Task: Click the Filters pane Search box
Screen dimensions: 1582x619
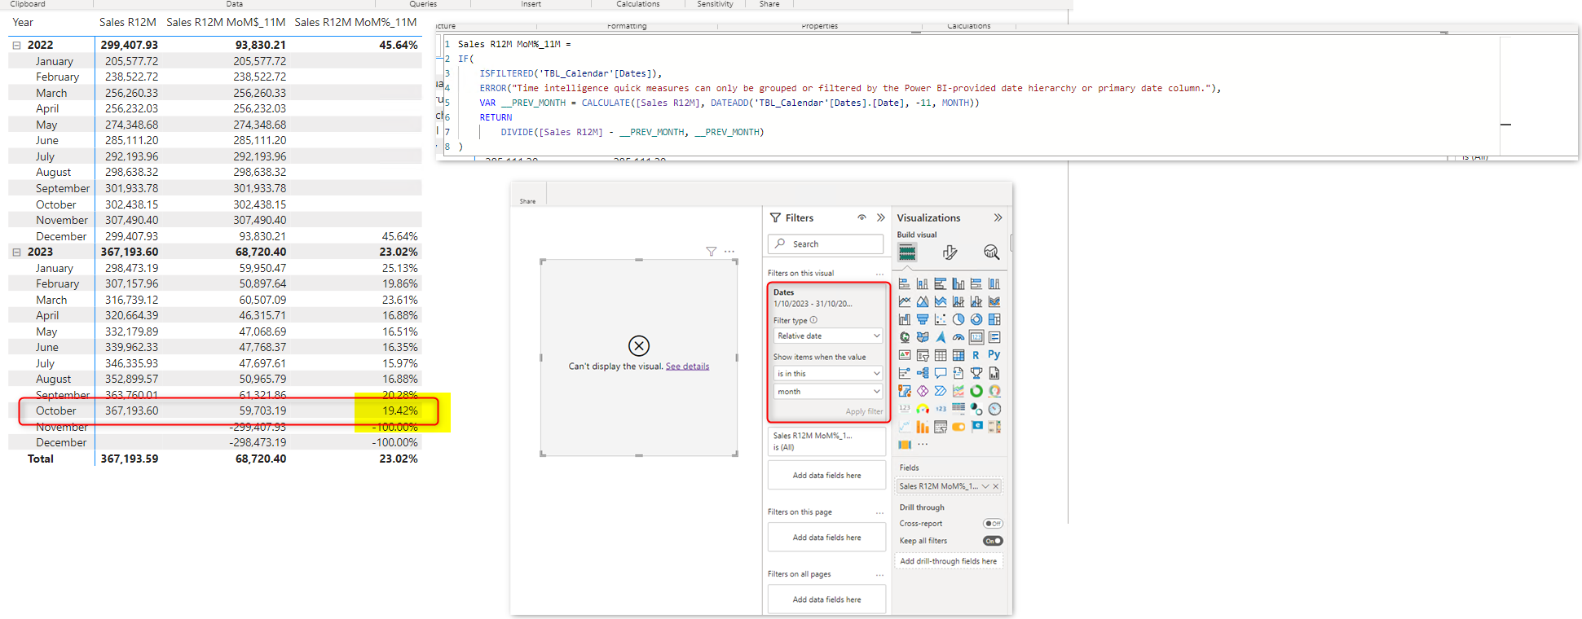Action: coord(826,244)
